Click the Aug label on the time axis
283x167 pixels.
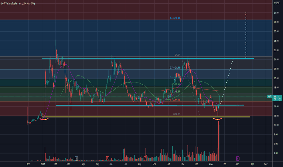[x=139, y=164]
